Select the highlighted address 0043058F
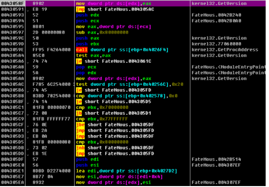The image size is (269, 187). pos(12,3)
